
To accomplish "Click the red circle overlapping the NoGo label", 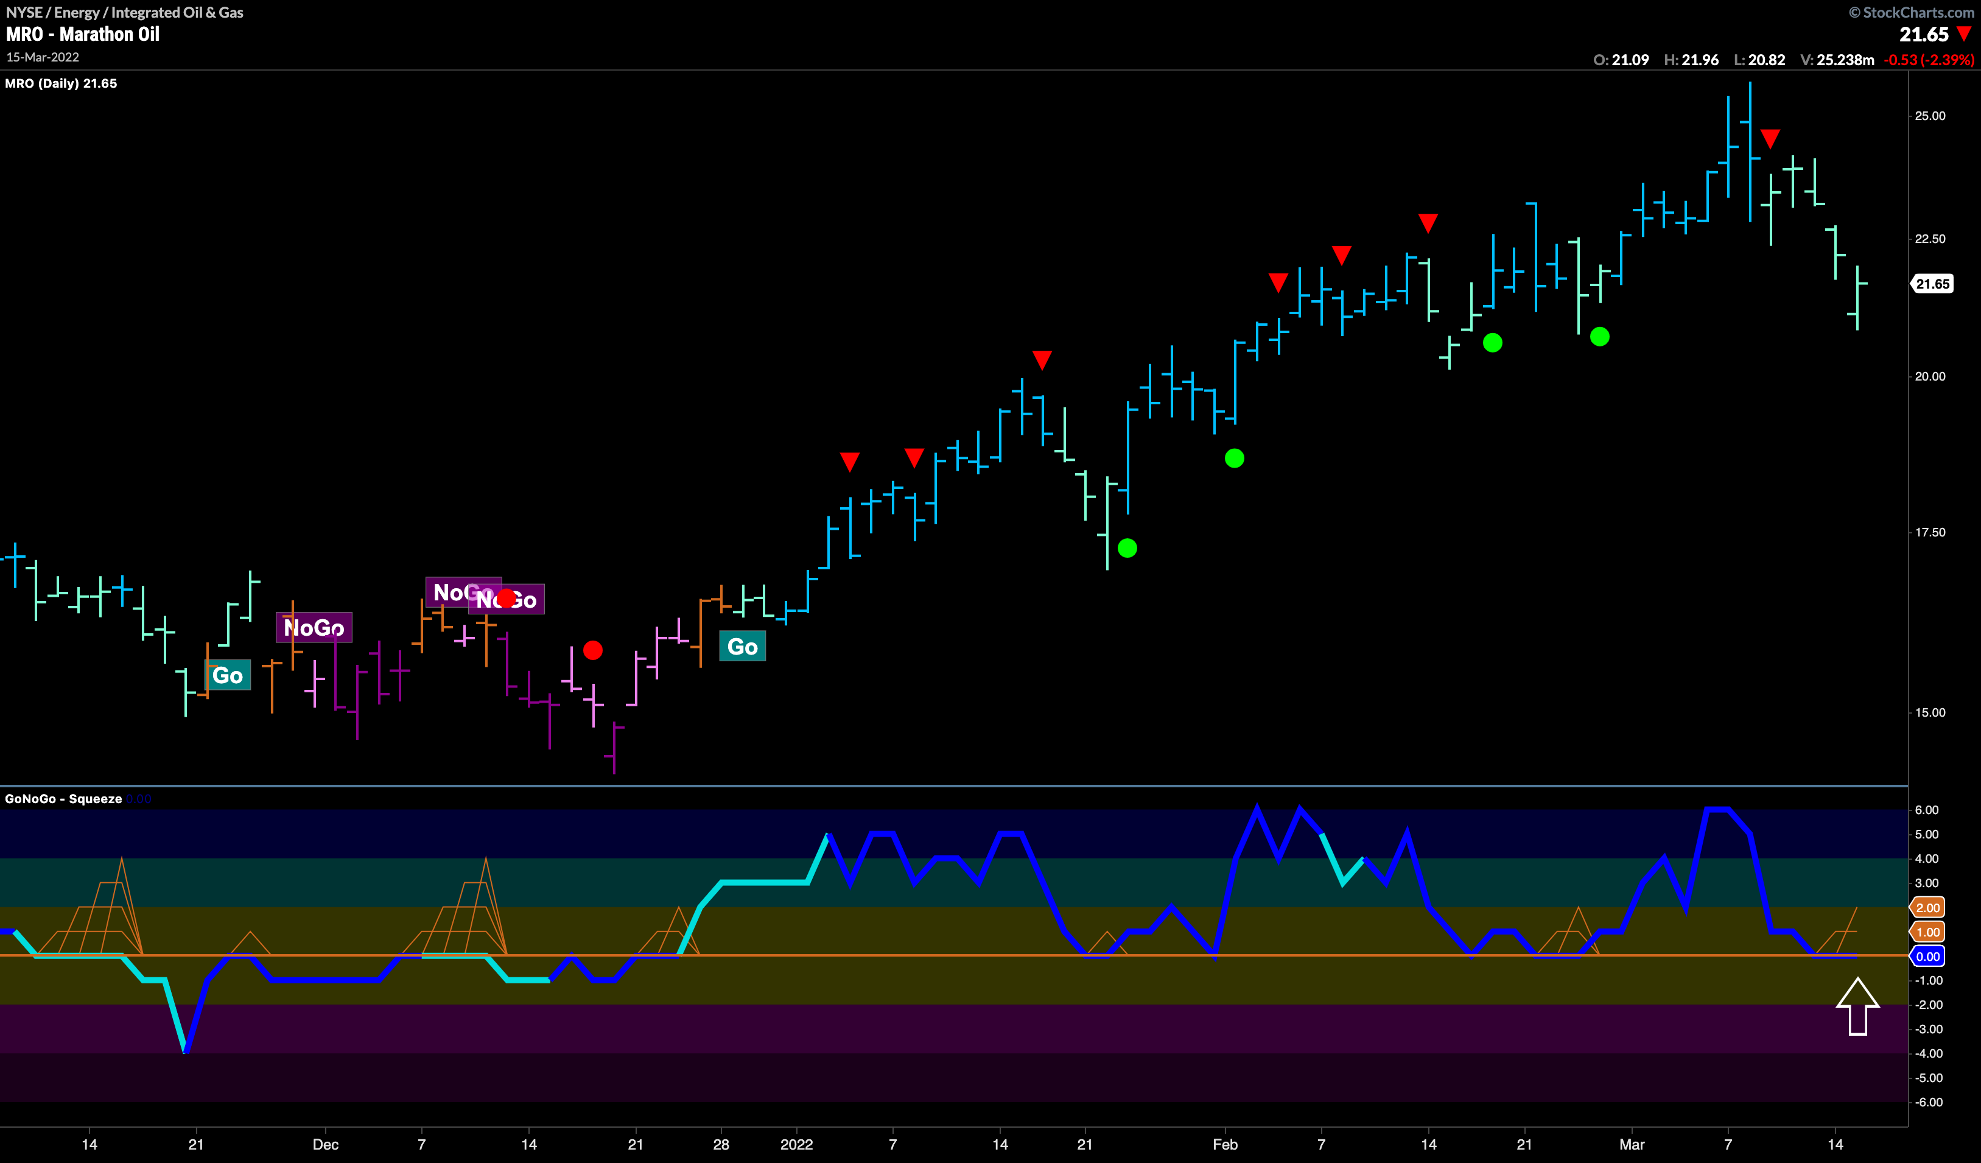I will pyautogui.click(x=507, y=597).
